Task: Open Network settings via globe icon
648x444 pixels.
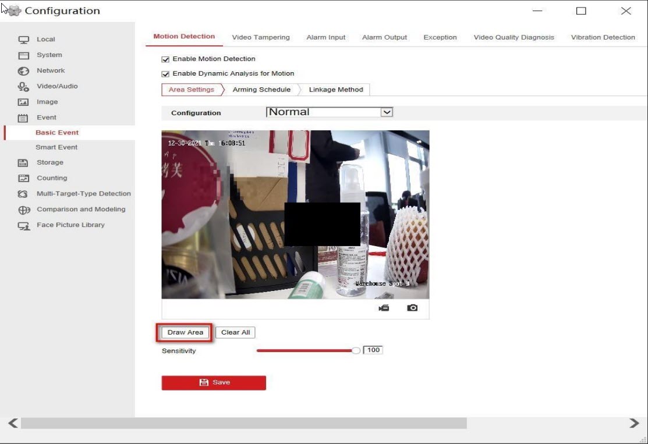Action: pos(24,71)
